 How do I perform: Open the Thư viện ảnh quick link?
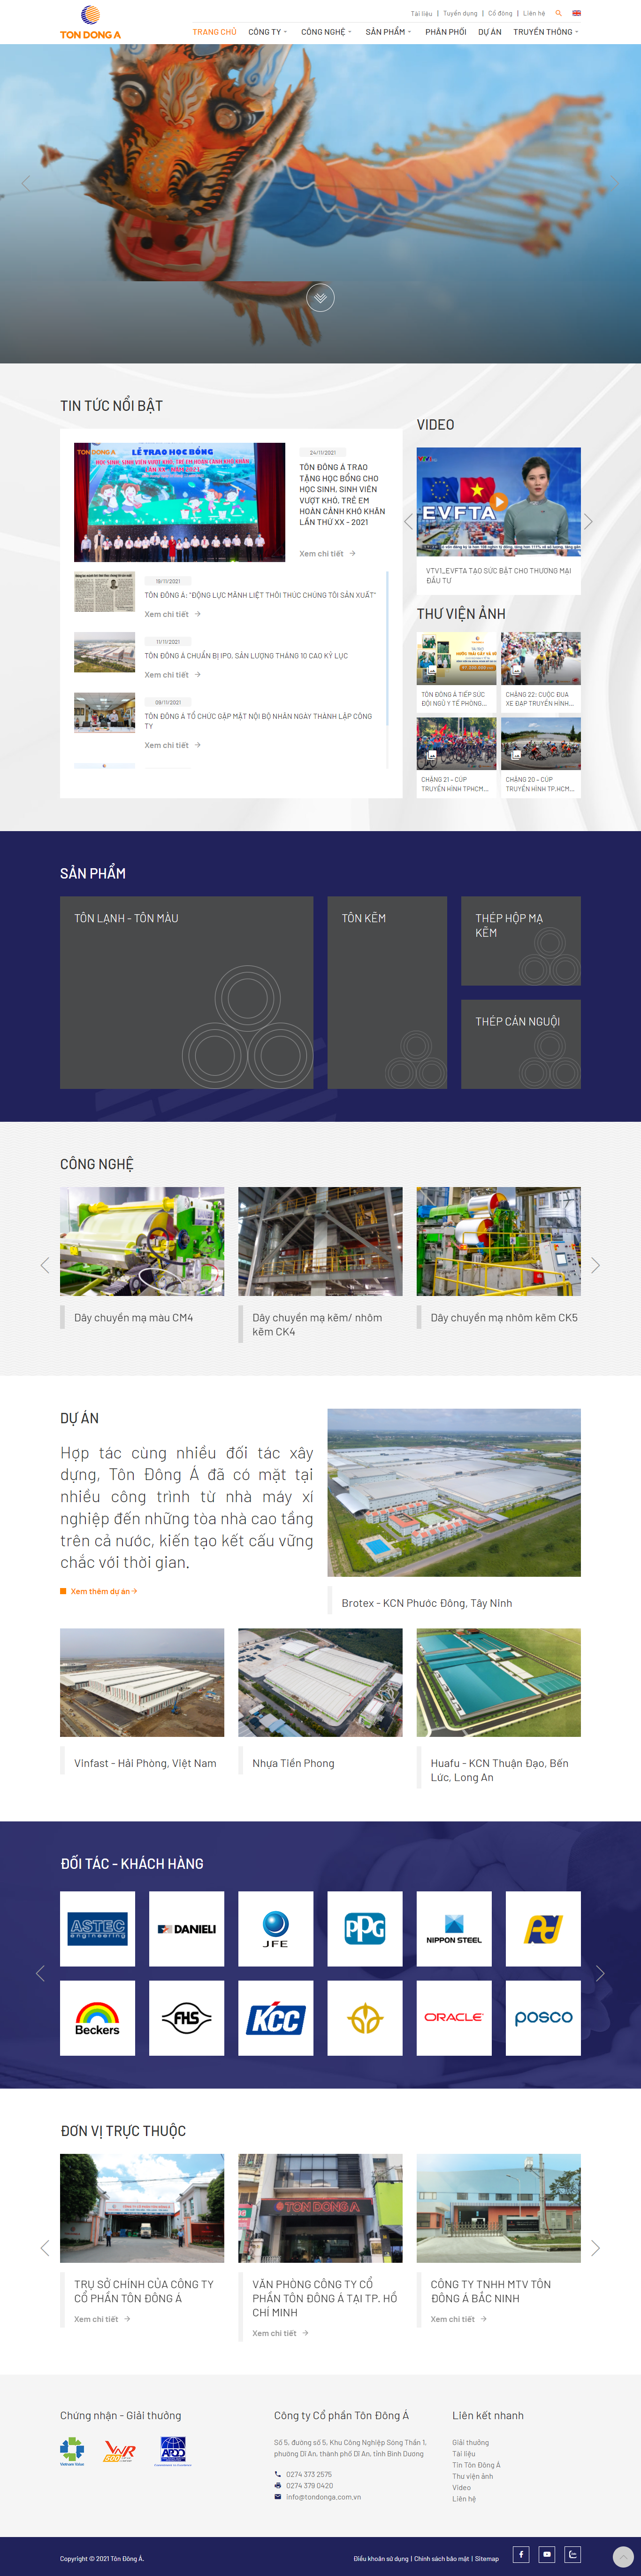pos(472,2476)
